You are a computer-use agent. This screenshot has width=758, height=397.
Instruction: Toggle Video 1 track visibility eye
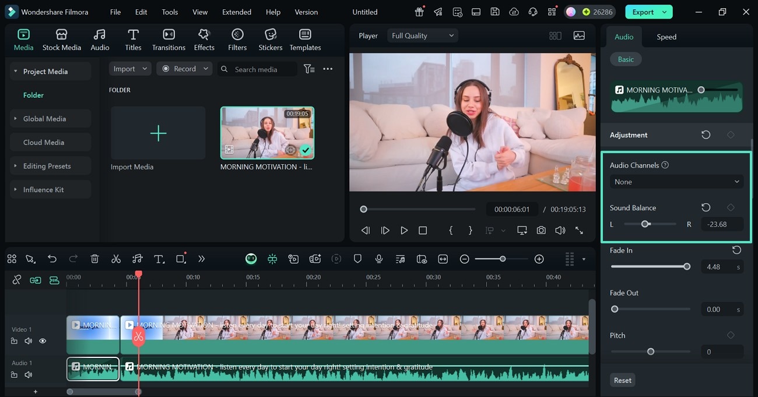pyautogui.click(x=43, y=341)
